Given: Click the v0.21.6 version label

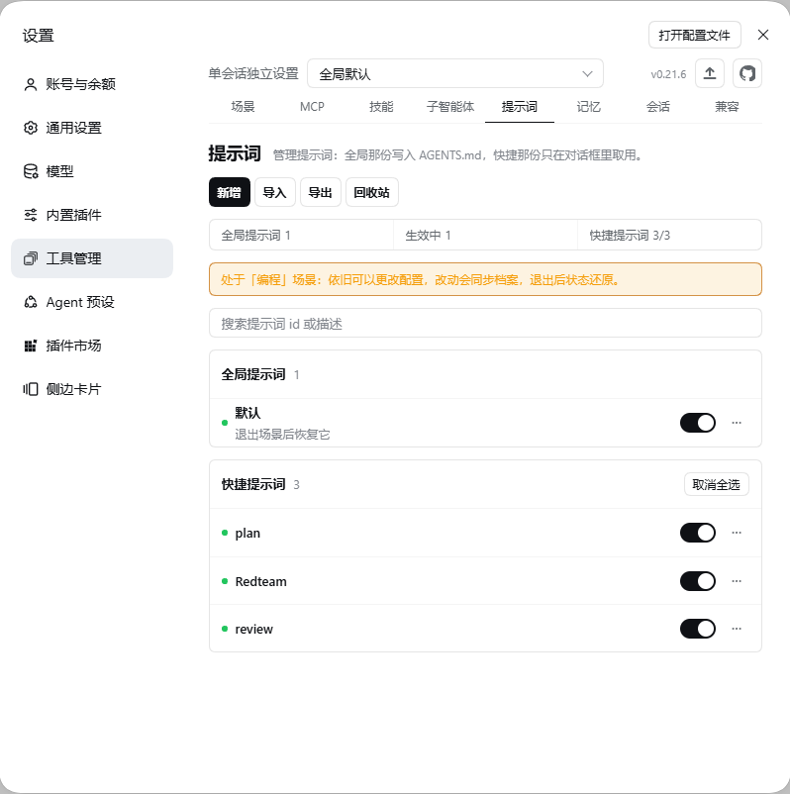Looking at the screenshot, I should point(668,74).
